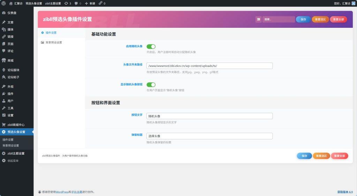Click the 按钮文字 input field

[x=210, y=116]
